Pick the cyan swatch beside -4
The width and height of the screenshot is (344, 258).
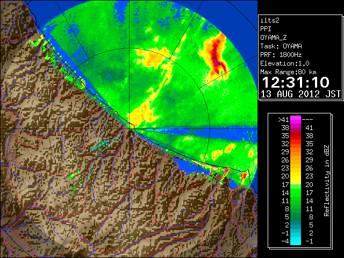(x=296, y=241)
